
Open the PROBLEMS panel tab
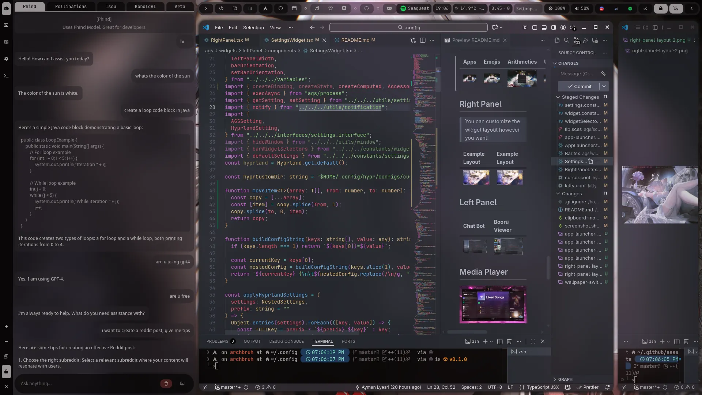(220, 341)
